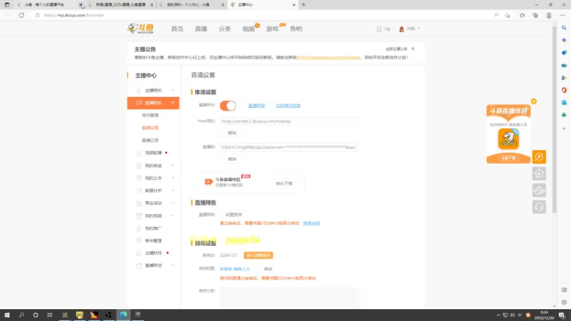Viewport: 571px width, 321px height.
Task: Click the 设置预告 button
Action: 233,215
